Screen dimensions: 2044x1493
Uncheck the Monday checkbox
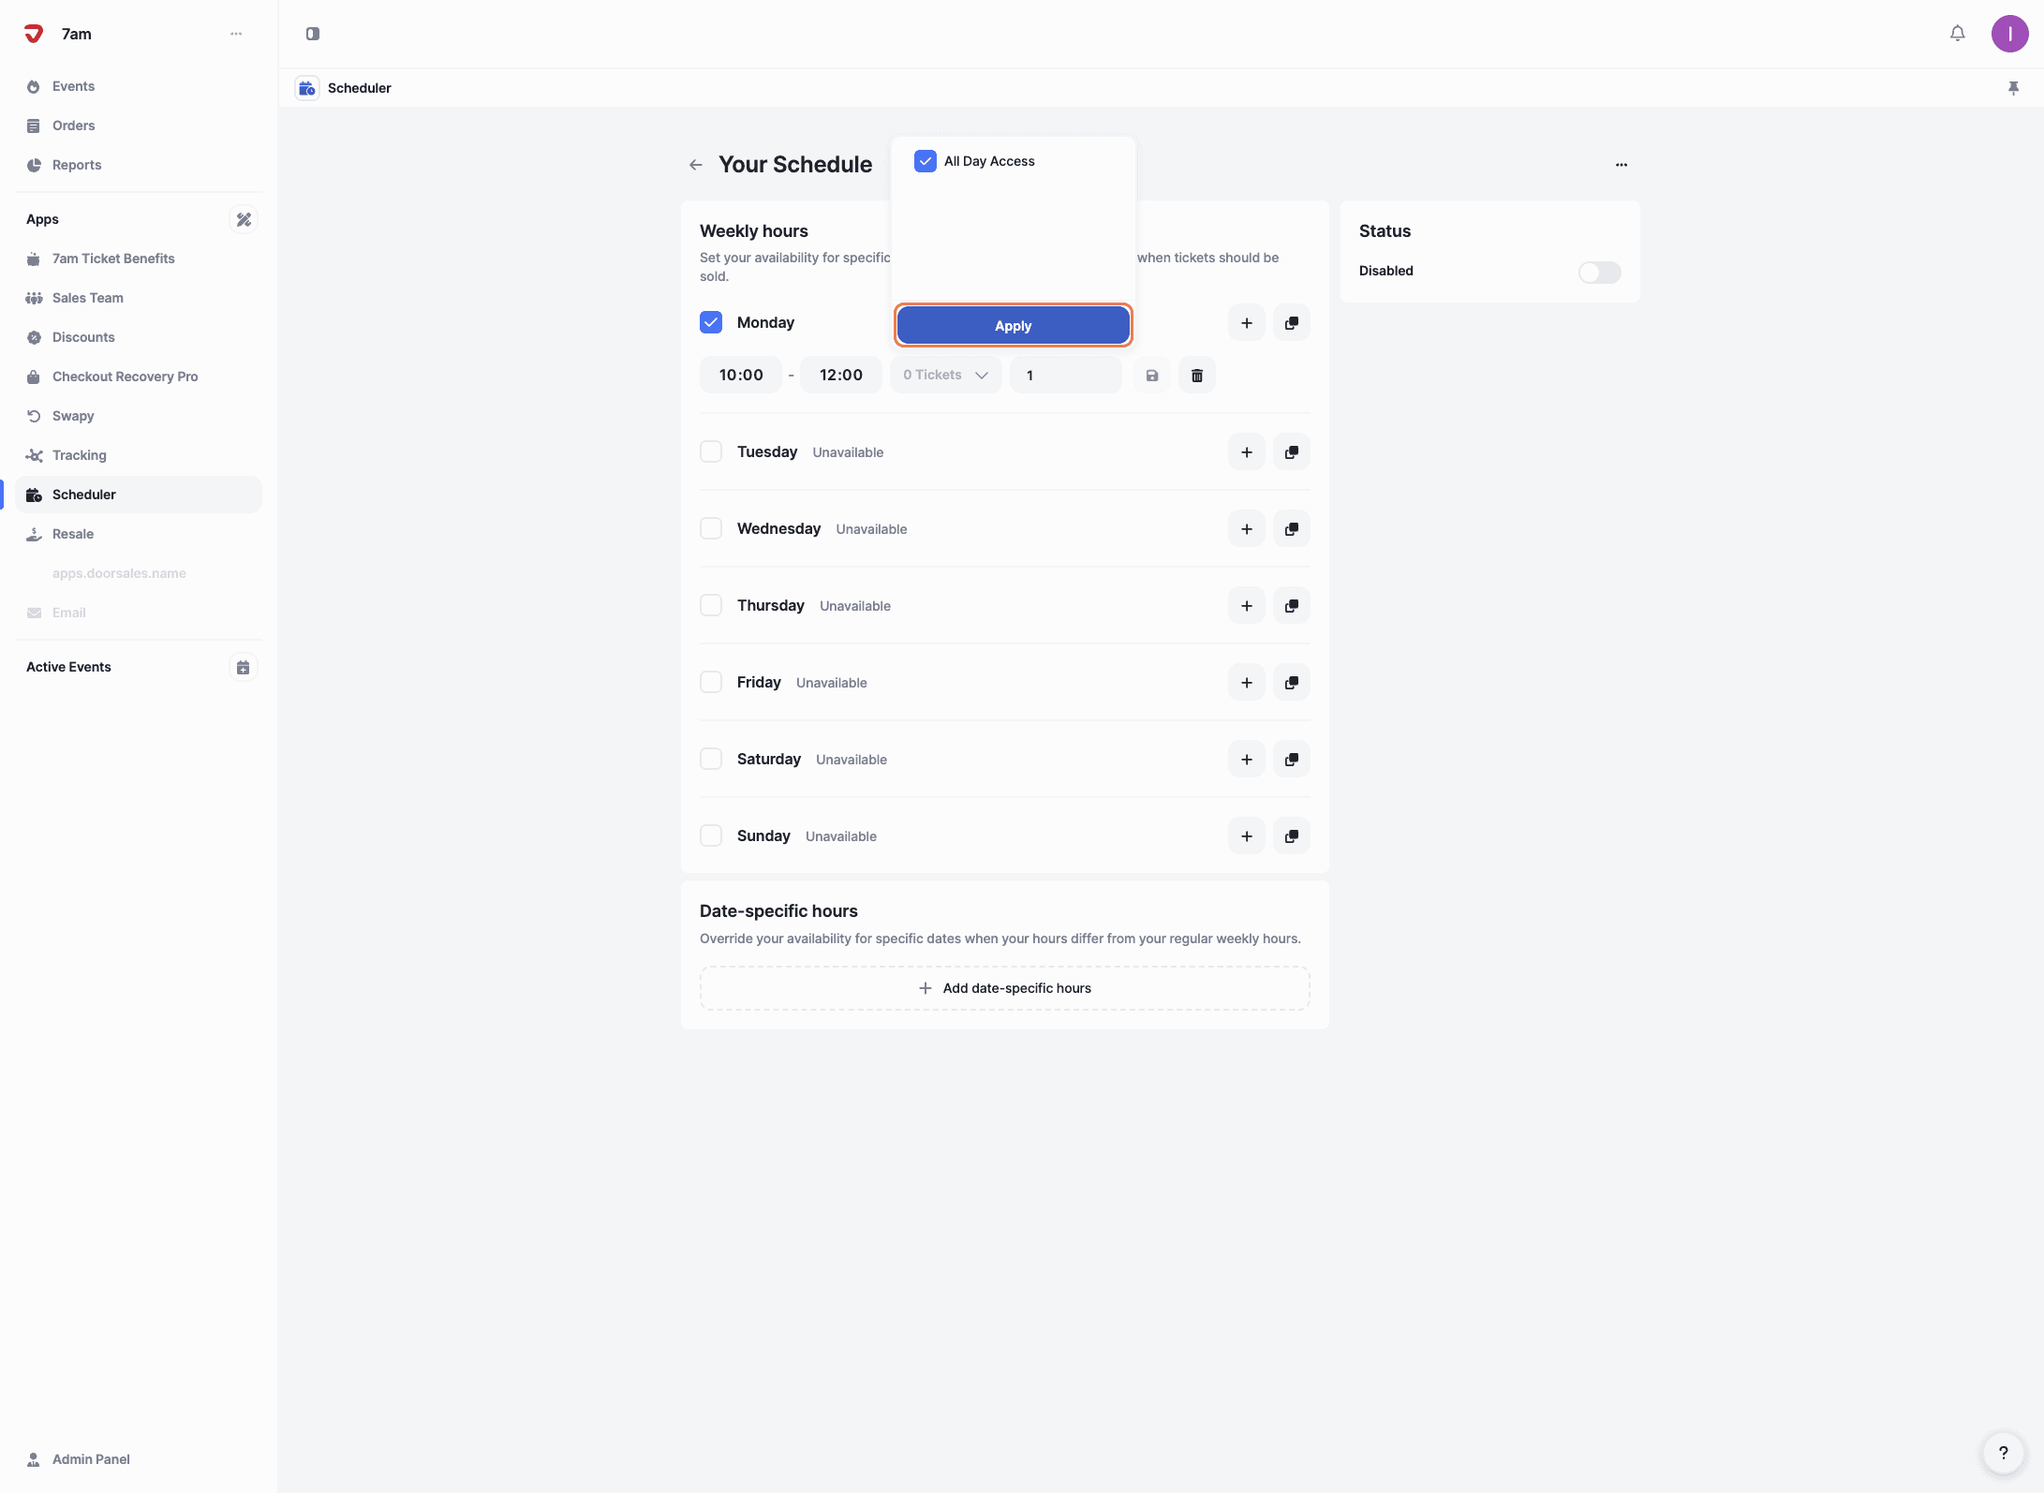coord(711,322)
